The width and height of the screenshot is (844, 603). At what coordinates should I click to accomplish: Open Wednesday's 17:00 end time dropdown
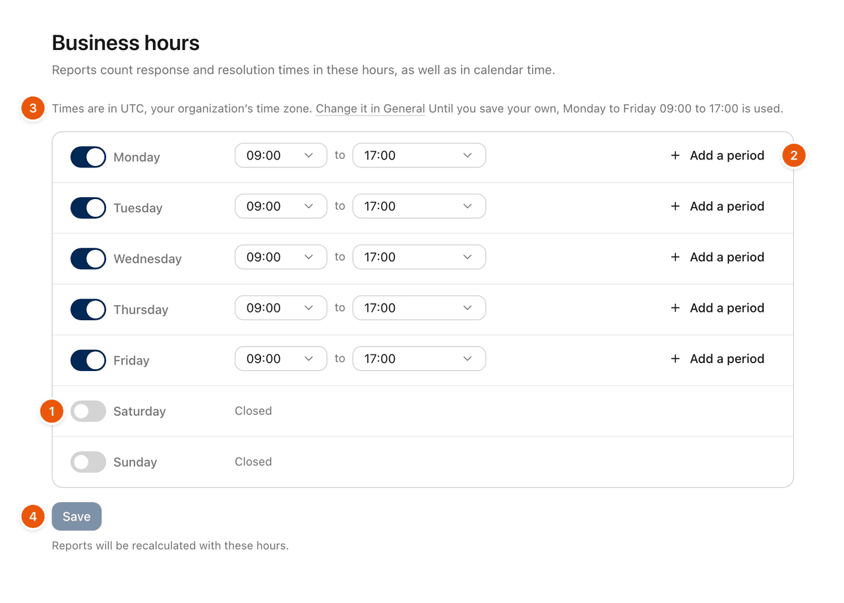pyautogui.click(x=419, y=257)
